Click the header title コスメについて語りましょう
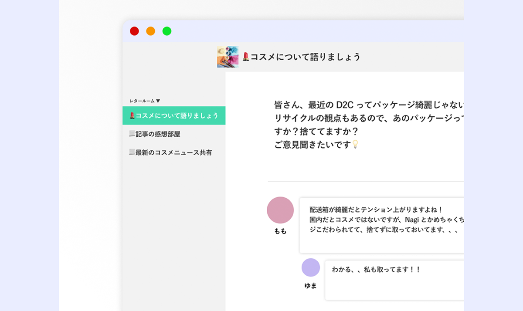Screen dimensions: 523x311 [x=305, y=57]
